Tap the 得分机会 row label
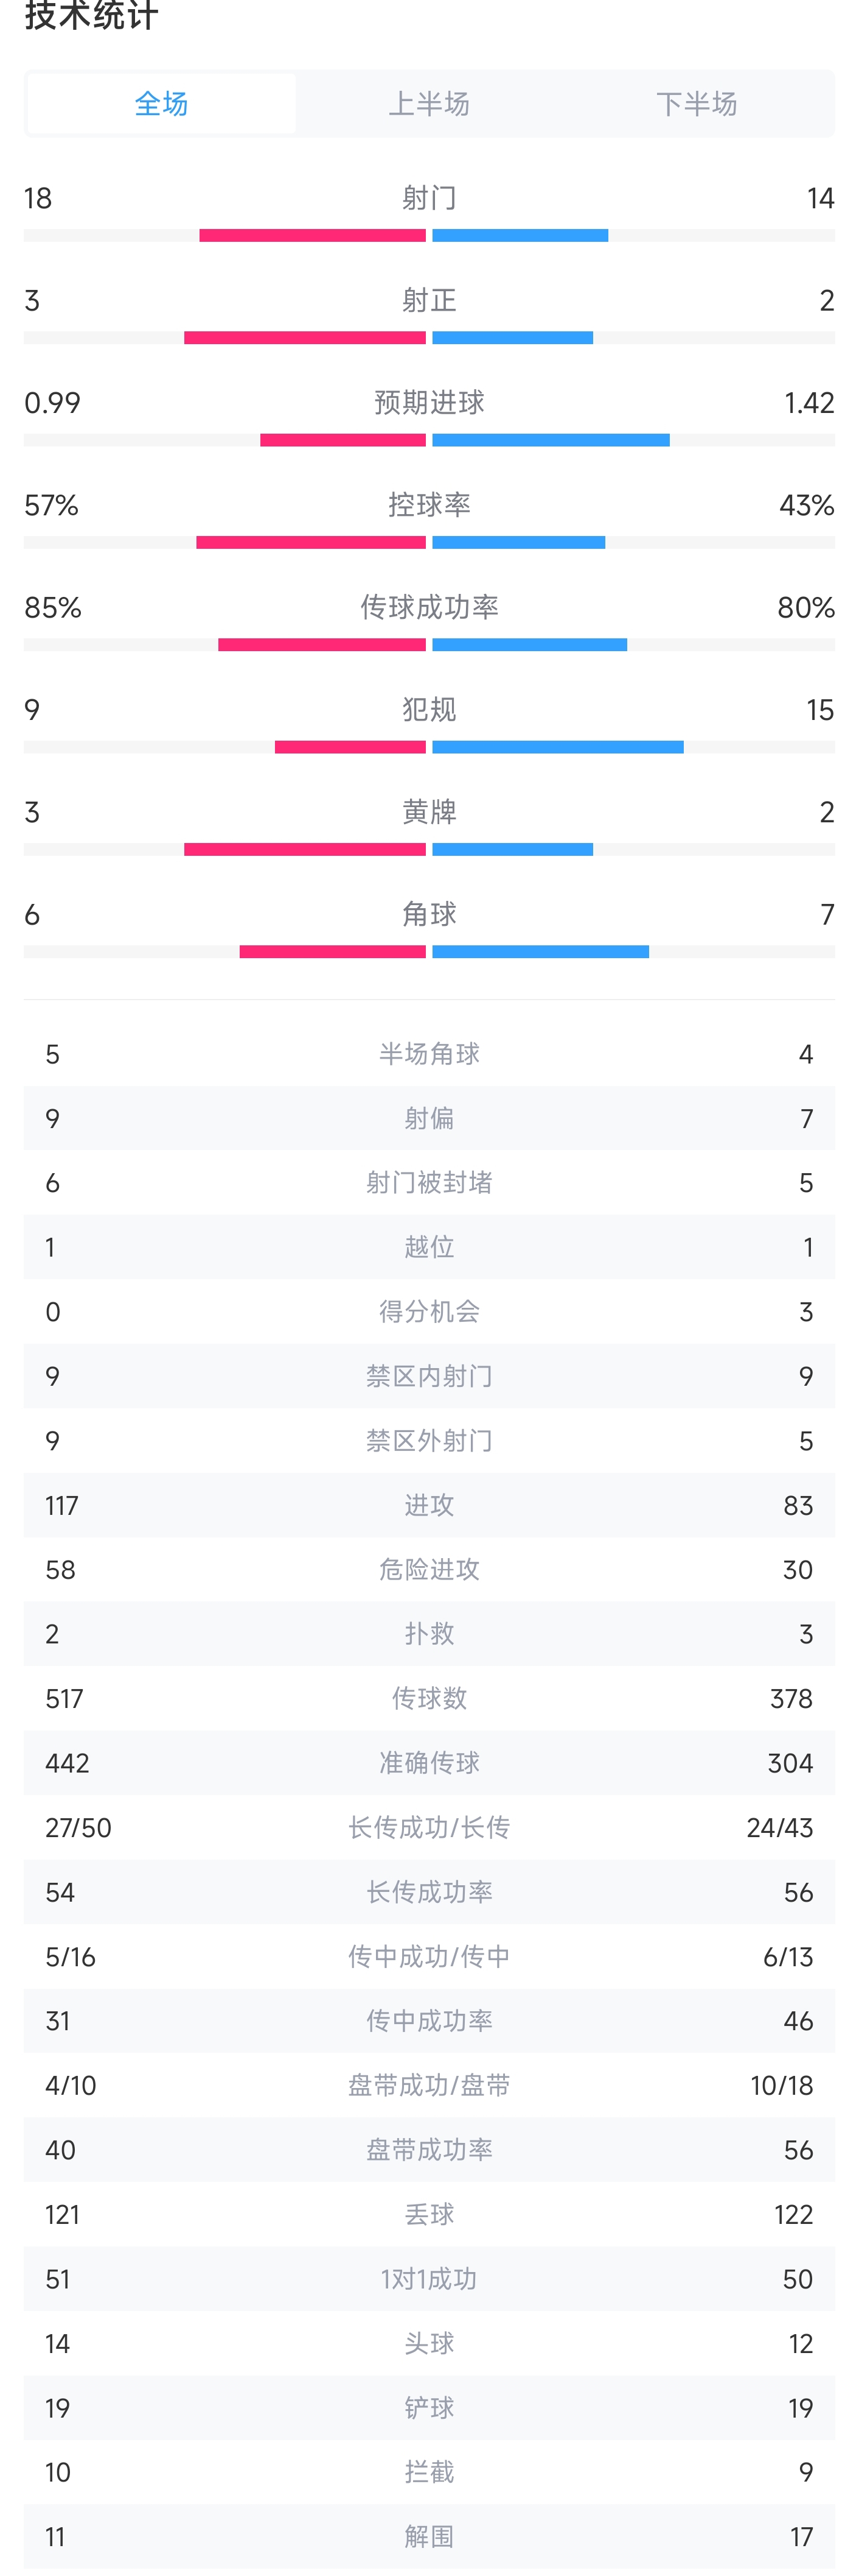The image size is (859, 2576). coord(428,1312)
